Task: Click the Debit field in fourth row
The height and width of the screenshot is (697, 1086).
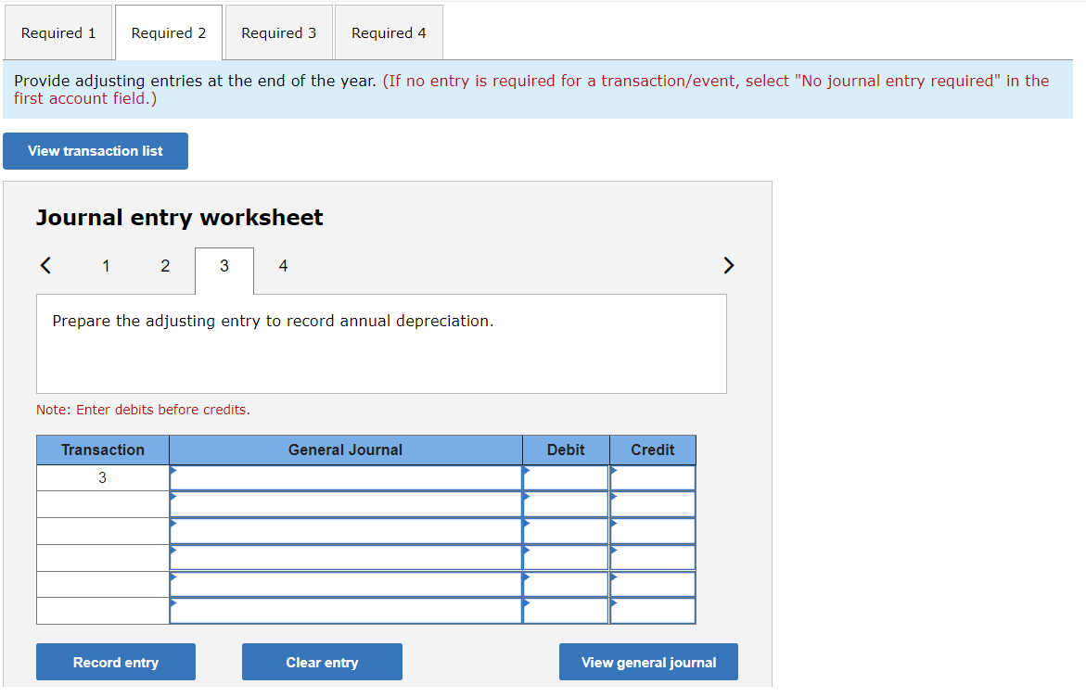Action: (566, 558)
